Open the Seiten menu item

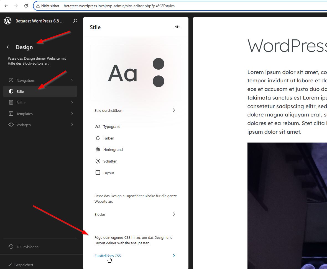click(40, 102)
